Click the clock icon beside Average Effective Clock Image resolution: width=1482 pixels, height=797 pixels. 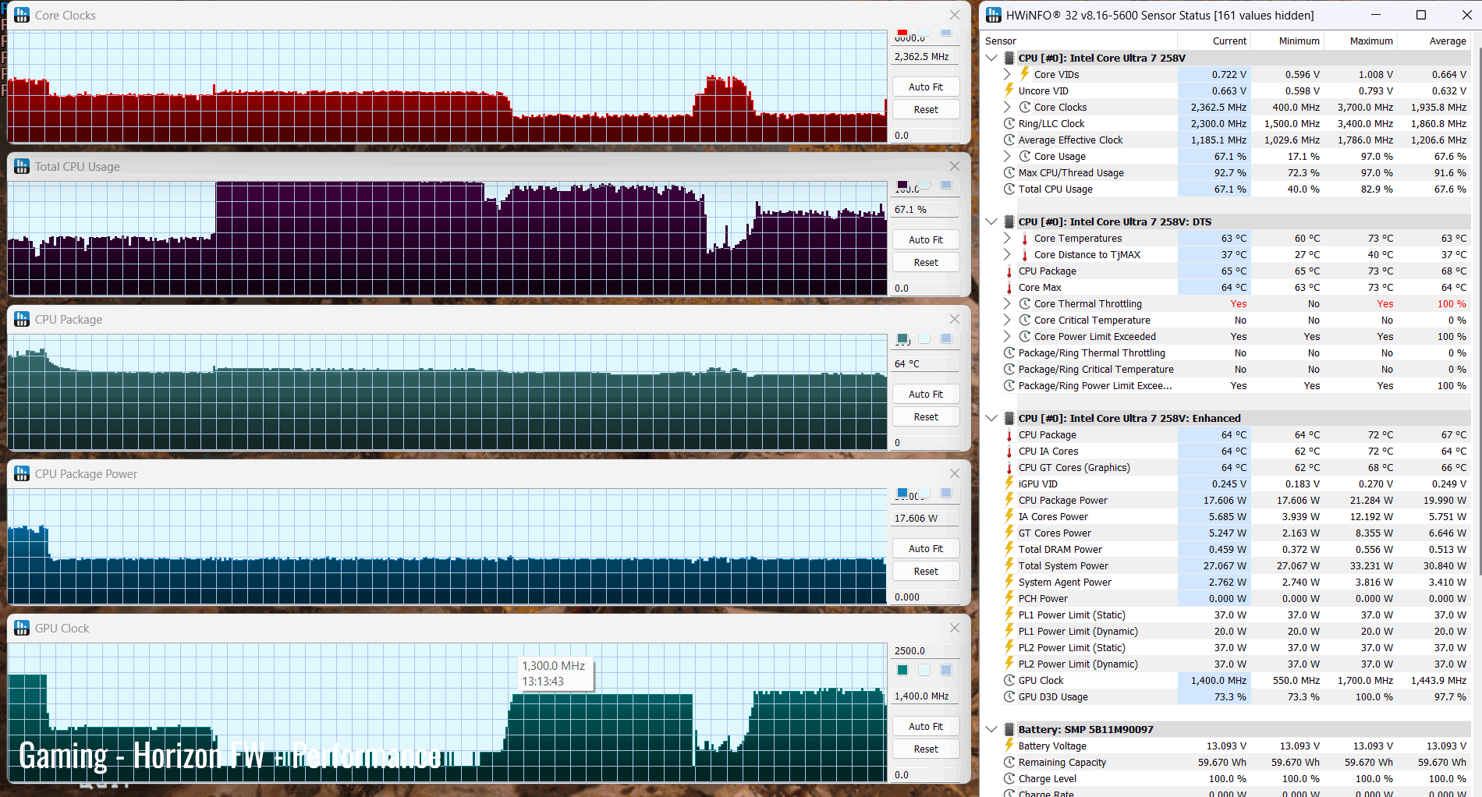click(x=1009, y=140)
